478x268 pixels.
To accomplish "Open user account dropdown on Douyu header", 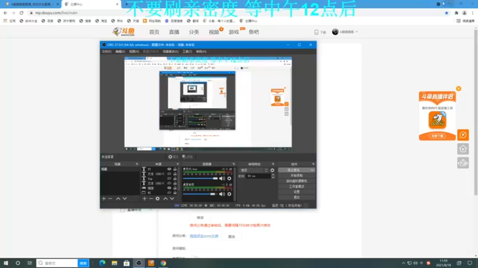I will pyautogui.click(x=345, y=32).
